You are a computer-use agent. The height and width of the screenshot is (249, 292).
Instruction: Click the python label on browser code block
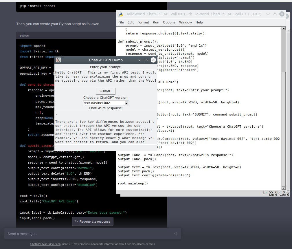tap(24, 36)
